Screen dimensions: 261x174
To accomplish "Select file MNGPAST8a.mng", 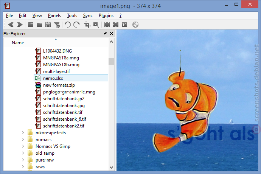I will pyautogui.click(x=61, y=57).
